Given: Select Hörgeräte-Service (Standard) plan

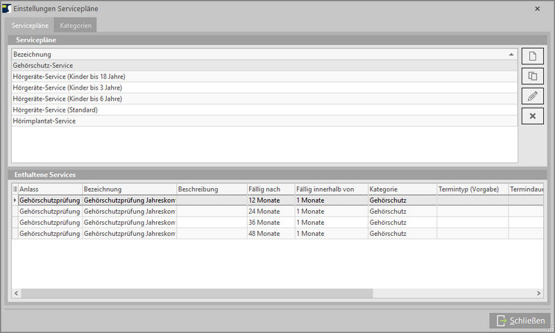Looking at the screenshot, I should click(55, 110).
